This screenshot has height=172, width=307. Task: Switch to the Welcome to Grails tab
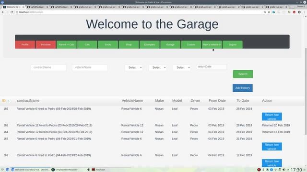point(13,7)
